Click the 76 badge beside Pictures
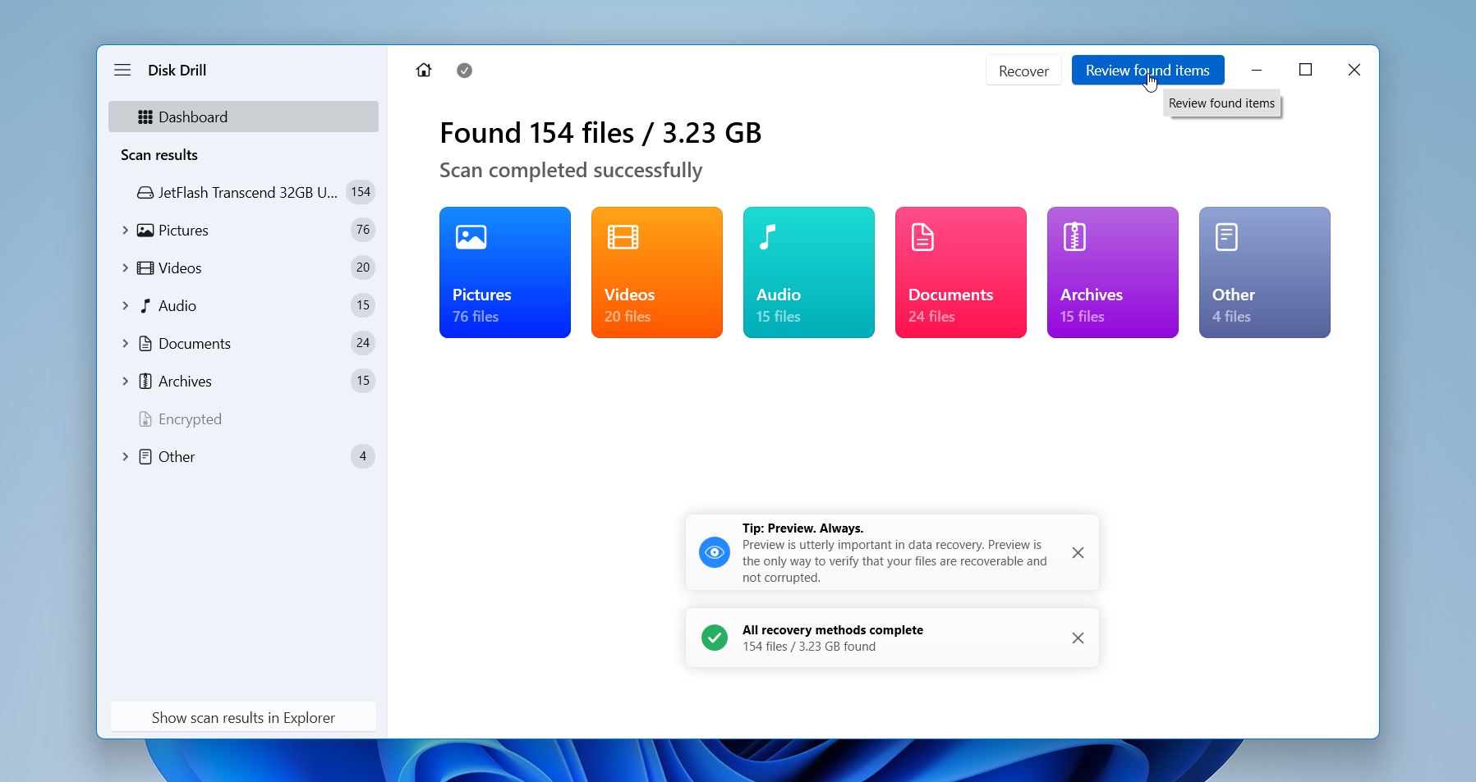 click(x=363, y=230)
